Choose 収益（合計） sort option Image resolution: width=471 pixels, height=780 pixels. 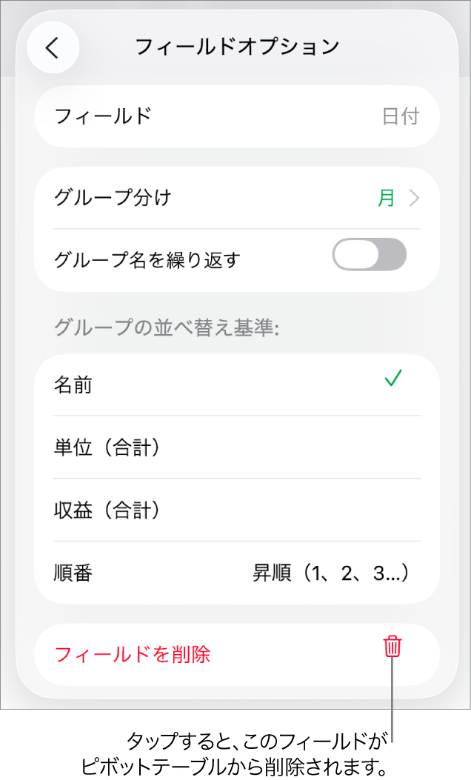(108, 510)
